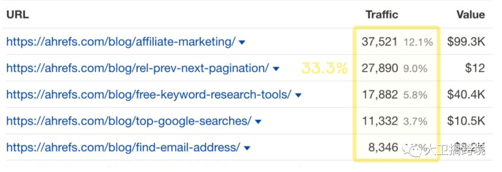Expand dropdown arrow beside top-google-searches URL

coord(258,122)
